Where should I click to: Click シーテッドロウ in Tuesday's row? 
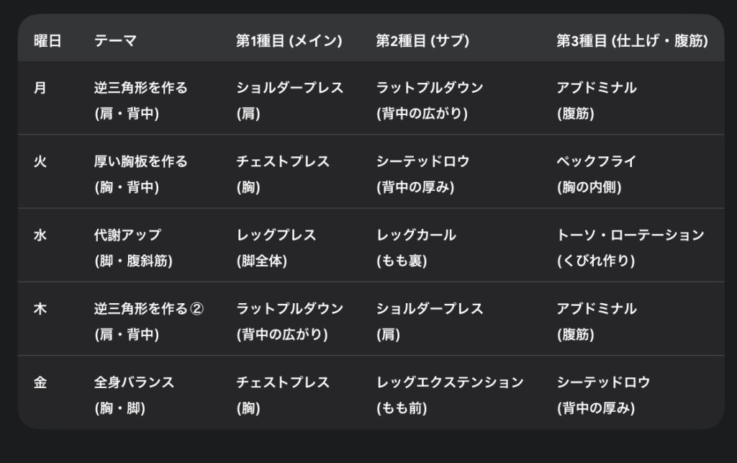(x=422, y=162)
